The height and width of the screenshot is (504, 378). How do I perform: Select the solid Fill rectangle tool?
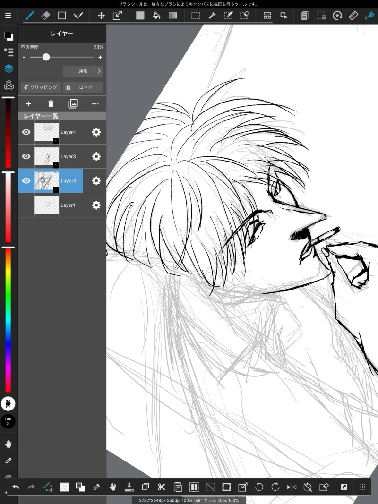(140, 16)
